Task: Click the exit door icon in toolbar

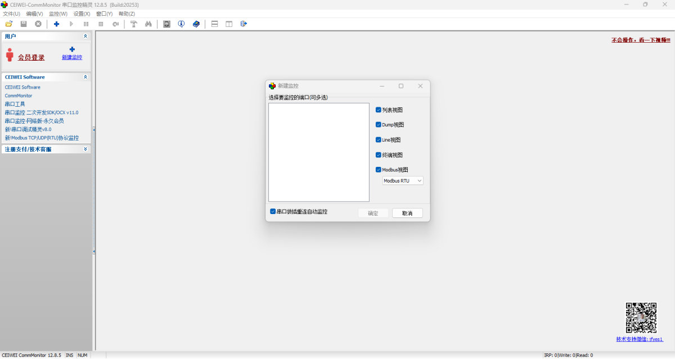Action: click(244, 24)
